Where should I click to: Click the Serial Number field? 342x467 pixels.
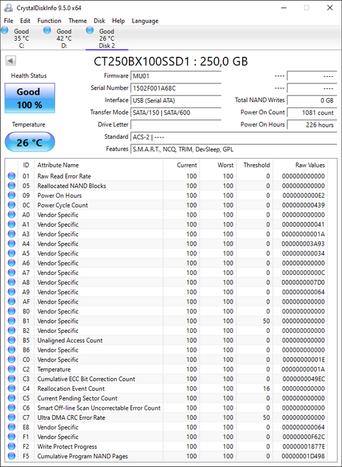click(175, 88)
